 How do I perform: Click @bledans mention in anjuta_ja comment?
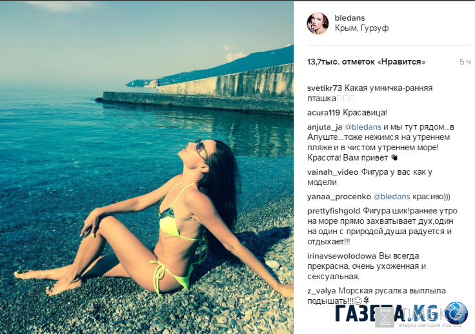[363, 127]
